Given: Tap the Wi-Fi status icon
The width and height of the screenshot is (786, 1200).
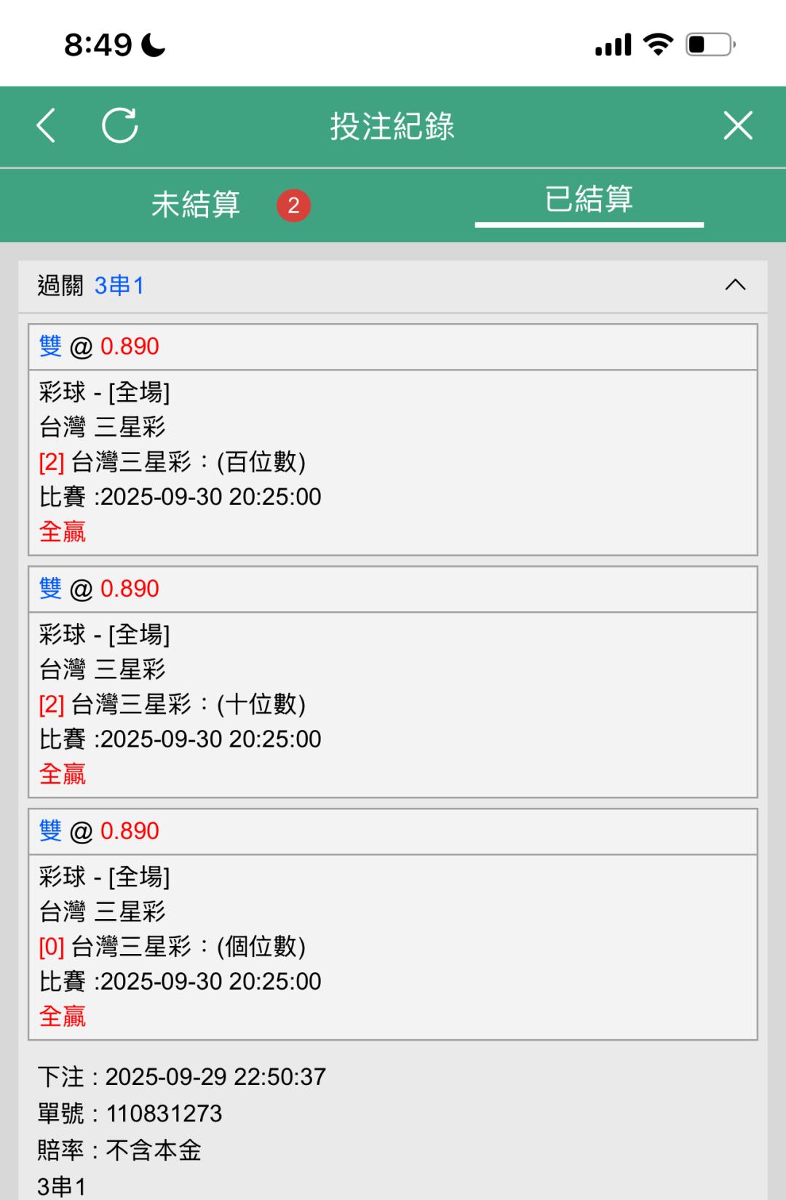Looking at the screenshot, I should click(659, 45).
